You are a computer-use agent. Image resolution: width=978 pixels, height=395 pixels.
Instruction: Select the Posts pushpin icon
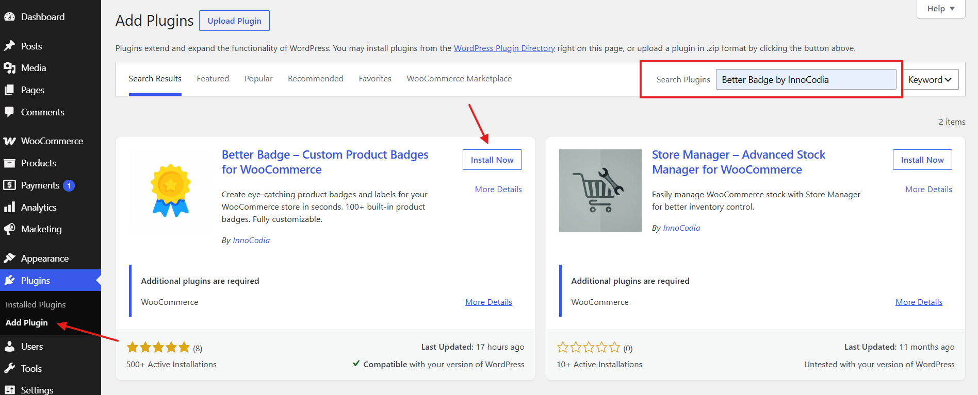point(9,46)
